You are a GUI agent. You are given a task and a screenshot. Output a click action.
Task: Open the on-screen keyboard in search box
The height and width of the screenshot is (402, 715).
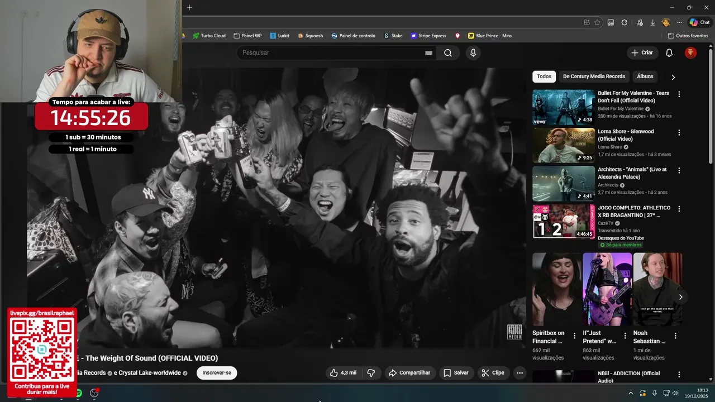(x=428, y=53)
